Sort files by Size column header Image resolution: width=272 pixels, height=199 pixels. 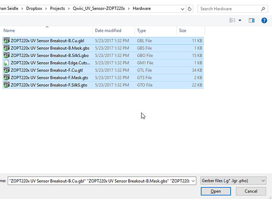pos(190,30)
